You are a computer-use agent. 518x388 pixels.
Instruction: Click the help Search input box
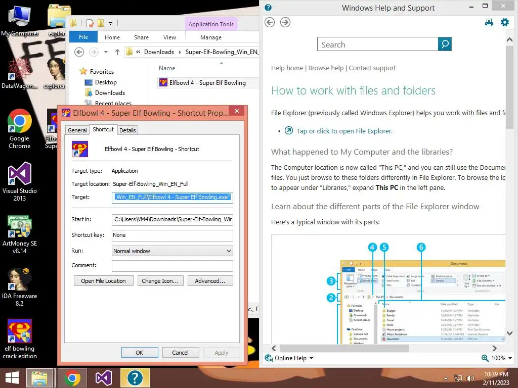pyautogui.click(x=377, y=44)
